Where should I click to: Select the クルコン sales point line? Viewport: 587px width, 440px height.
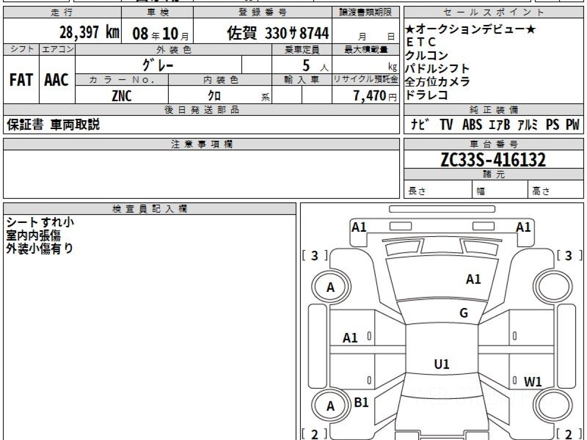[x=427, y=56]
